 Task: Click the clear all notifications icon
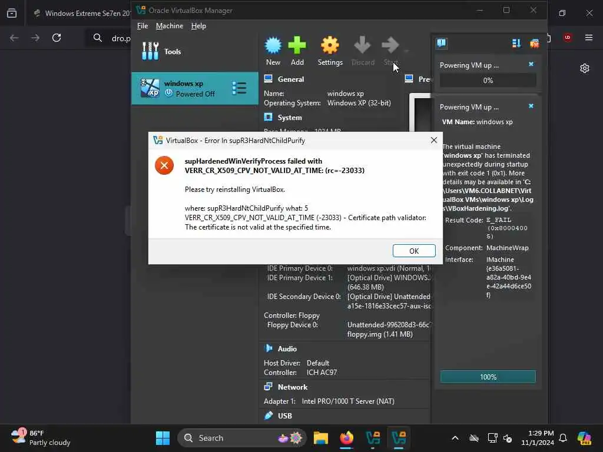click(x=534, y=44)
